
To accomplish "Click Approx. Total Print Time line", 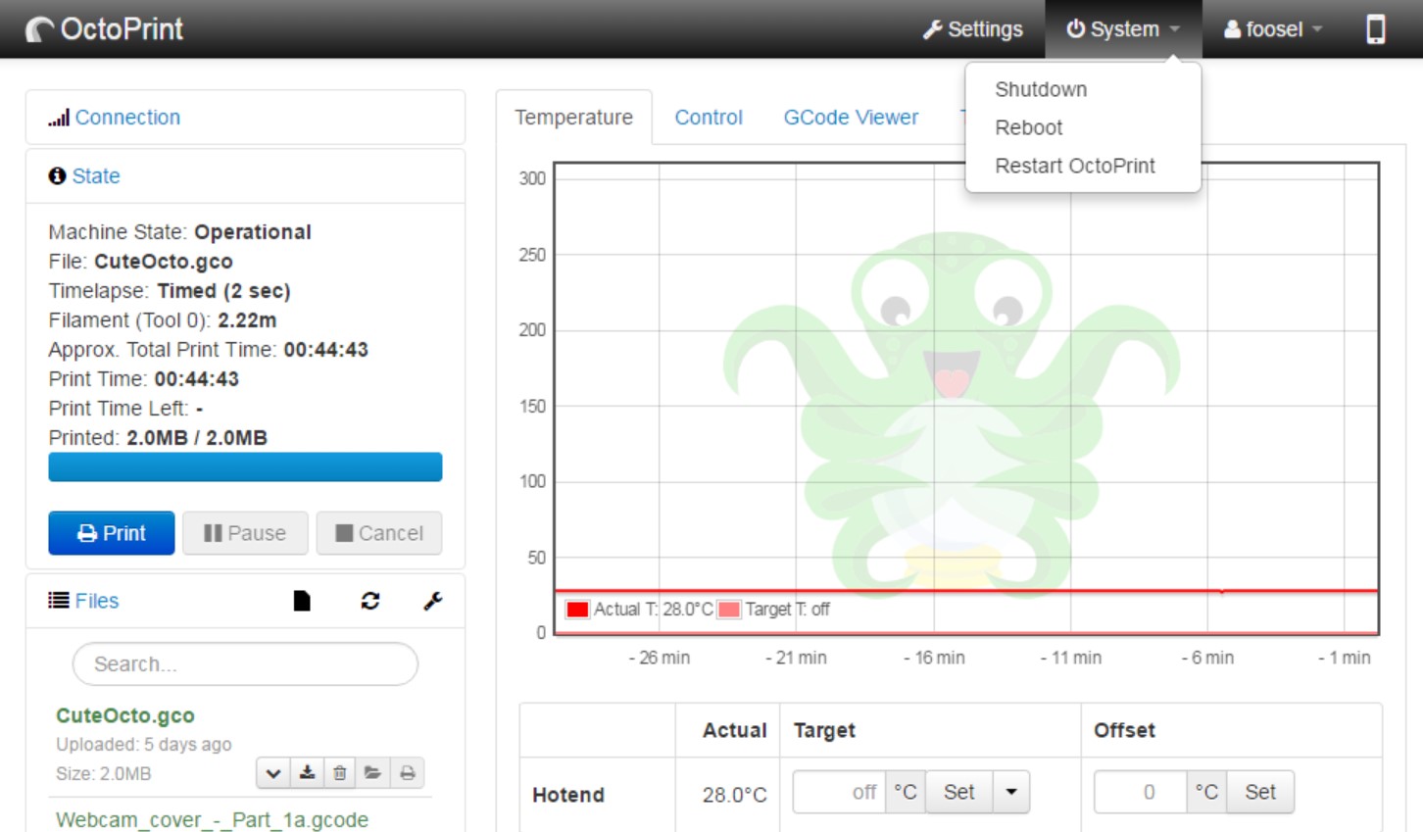I will click(209, 350).
